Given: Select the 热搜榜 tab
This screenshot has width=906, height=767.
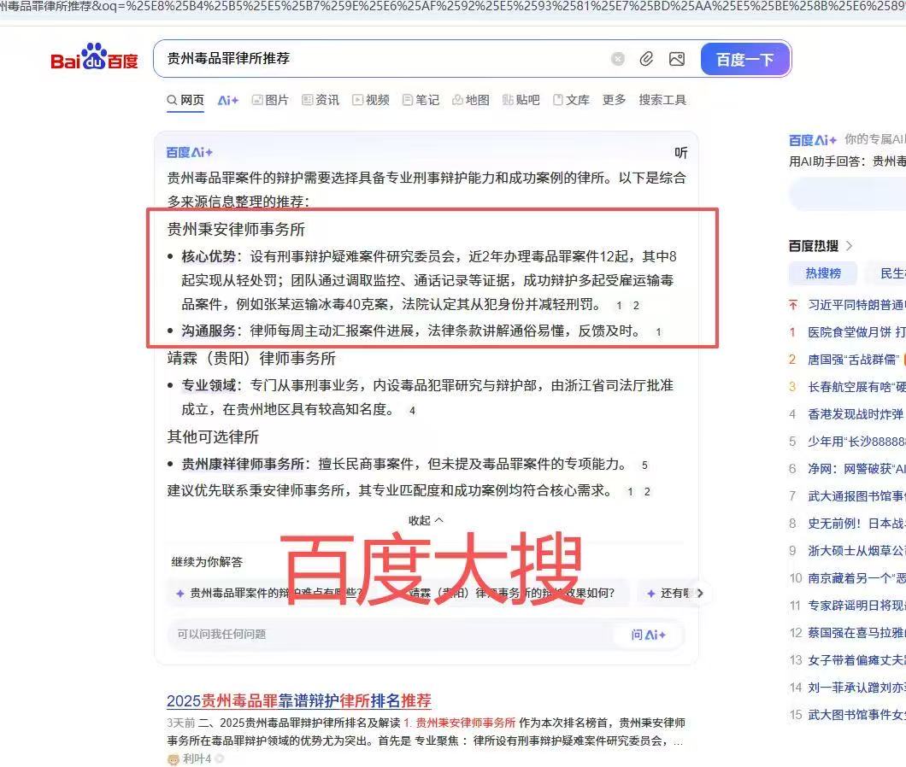Looking at the screenshot, I should point(823,273).
